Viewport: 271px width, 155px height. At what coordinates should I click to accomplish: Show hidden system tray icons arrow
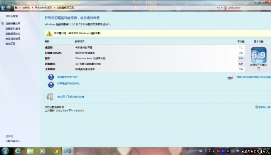tap(213, 151)
